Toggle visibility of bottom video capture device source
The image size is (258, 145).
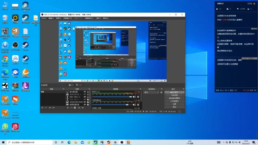(85, 104)
